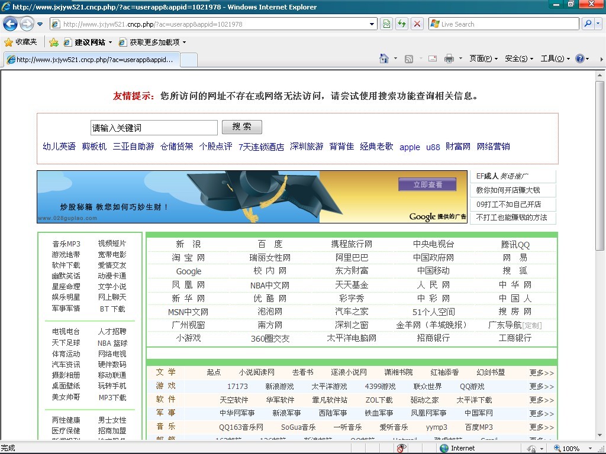Open the 三亚自助游 keyword link
Screen dimensions: 606x454
click(x=133, y=147)
